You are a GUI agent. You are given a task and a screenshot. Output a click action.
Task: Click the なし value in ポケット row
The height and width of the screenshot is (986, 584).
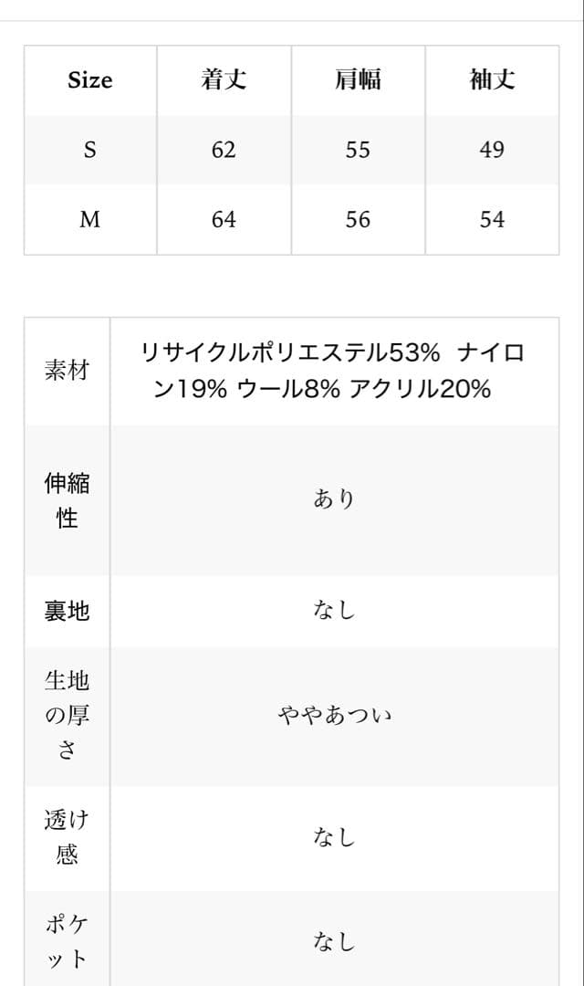[x=334, y=940]
